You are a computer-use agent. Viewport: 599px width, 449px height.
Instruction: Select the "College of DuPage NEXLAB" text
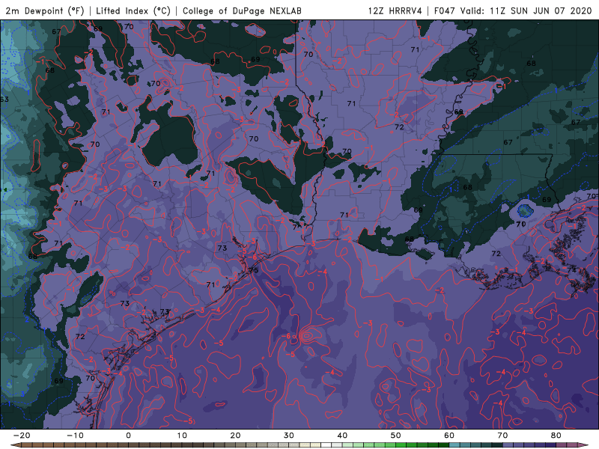point(242,10)
